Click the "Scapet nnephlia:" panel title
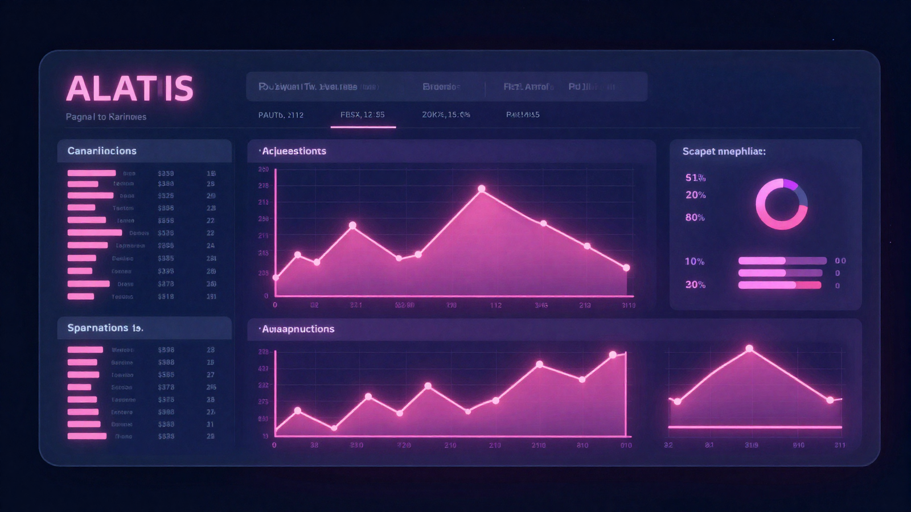Image resolution: width=911 pixels, height=512 pixels. (x=724, y=151)
